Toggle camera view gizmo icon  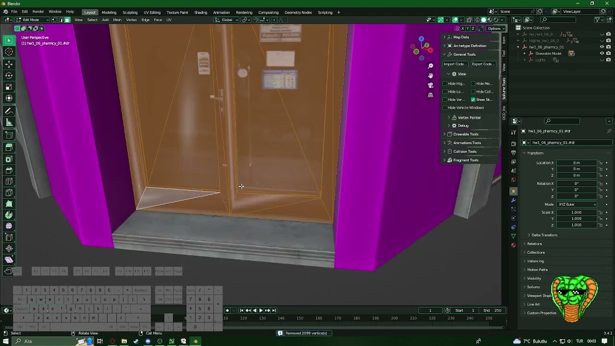point(430,85)
